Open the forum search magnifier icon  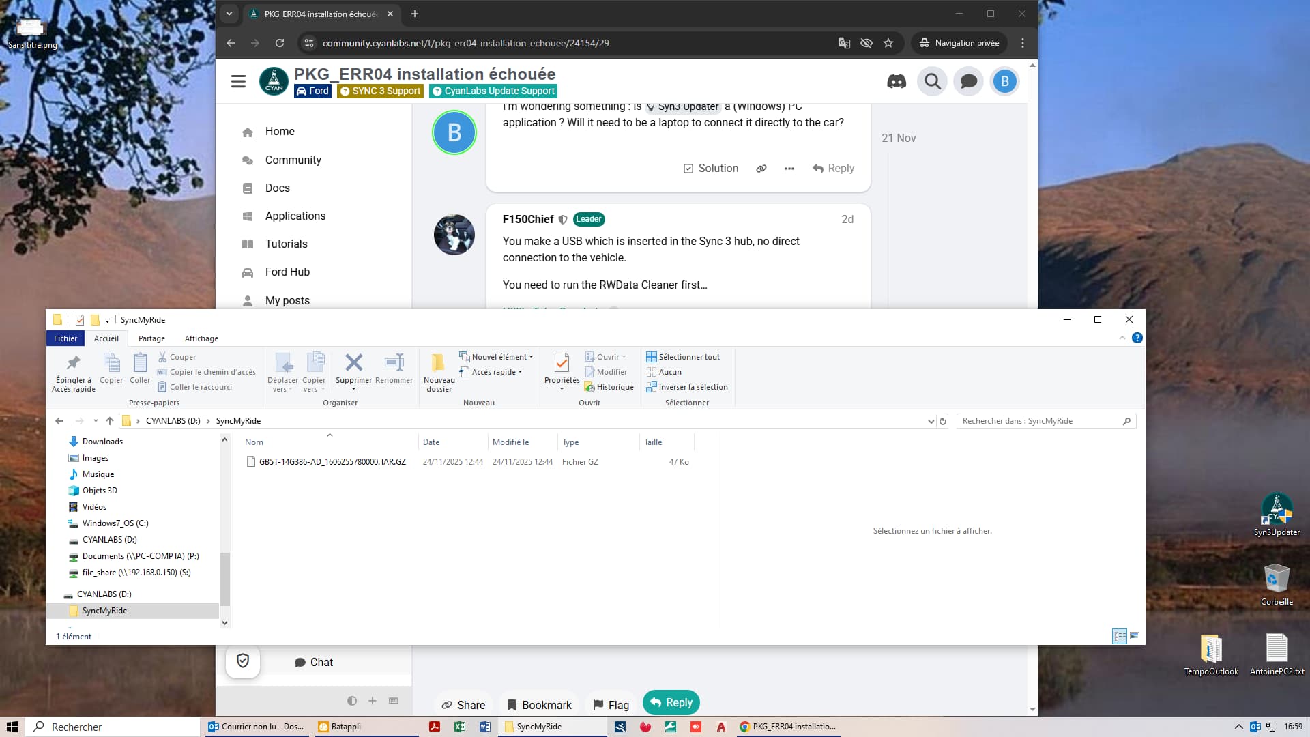coord(932,82)
